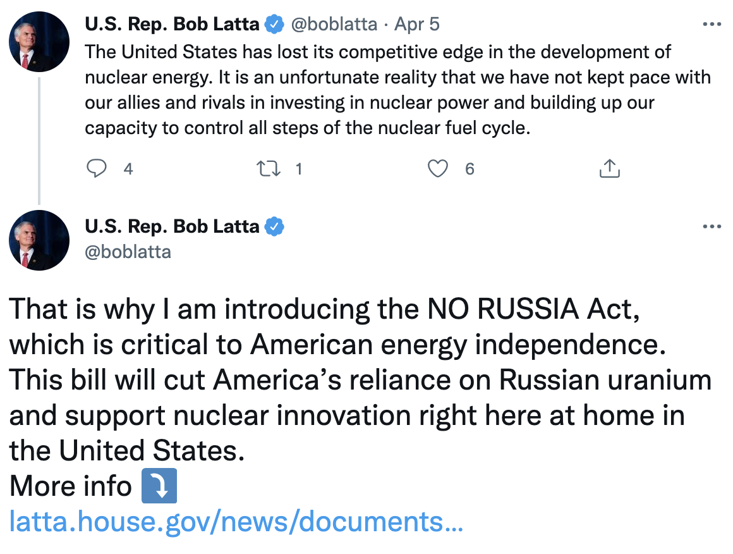
Task: Click the retweet count number 1
Action: click(x=298, y=169)
